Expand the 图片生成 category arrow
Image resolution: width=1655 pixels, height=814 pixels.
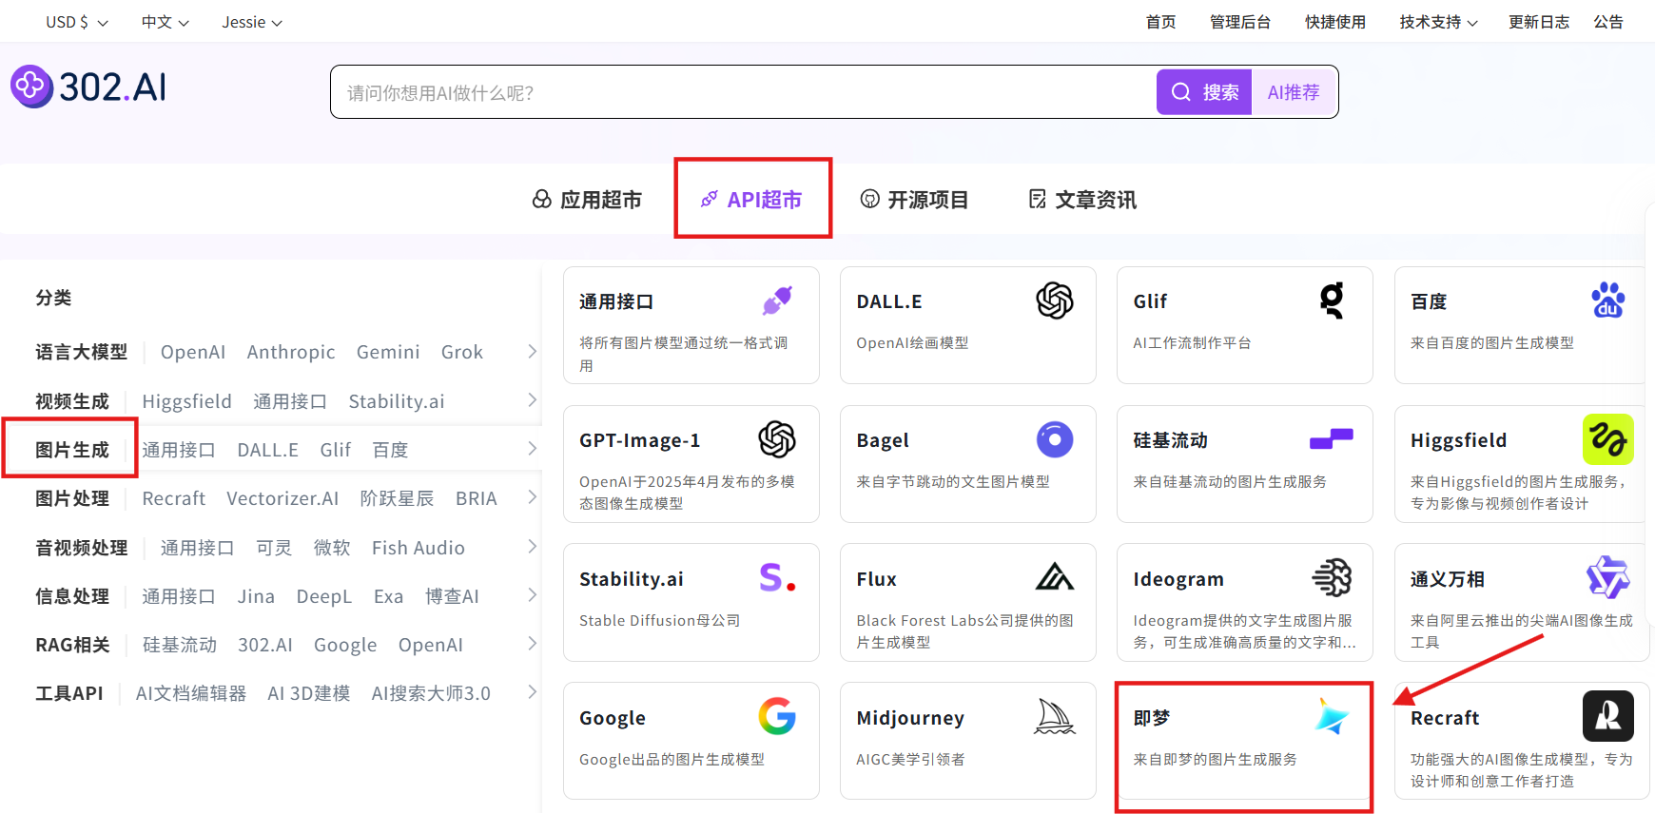click(533, 448)
